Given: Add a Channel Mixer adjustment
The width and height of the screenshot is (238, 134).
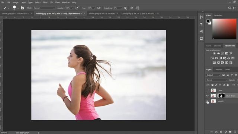Looking at the screenshot, I should [x=229, y=58].
